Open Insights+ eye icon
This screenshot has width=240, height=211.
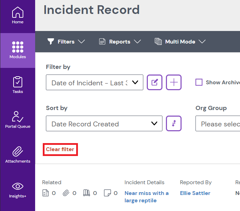(18, 189)
